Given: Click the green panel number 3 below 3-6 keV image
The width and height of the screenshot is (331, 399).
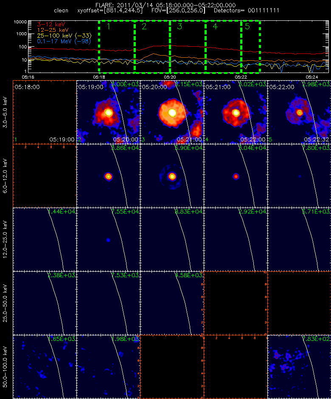Looking at the screenshot, I should (143, 140).
